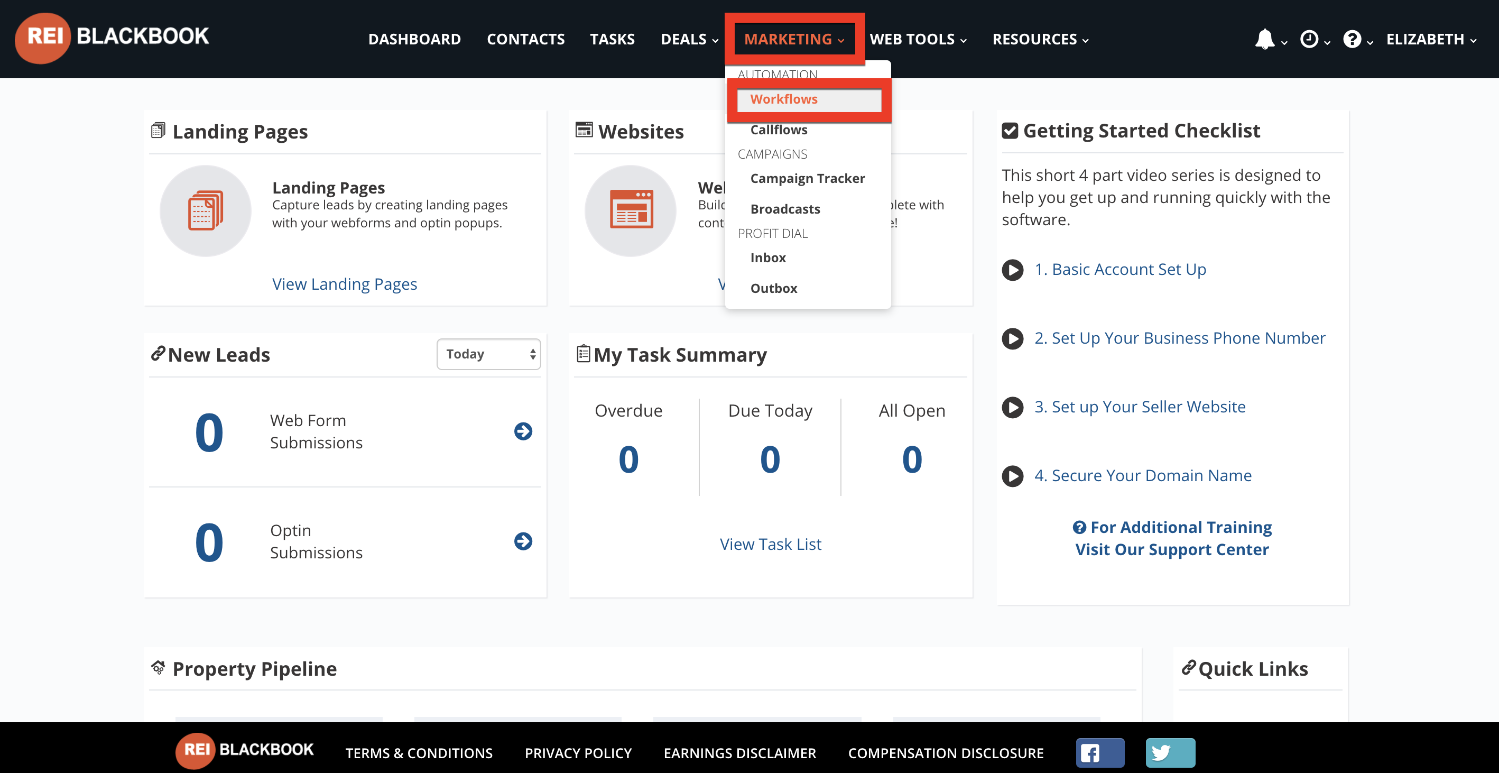Viewport: 1499px width, 773px height.
Task: Open Compensation Disclosure footer link
Action: (x=946, y=753)
